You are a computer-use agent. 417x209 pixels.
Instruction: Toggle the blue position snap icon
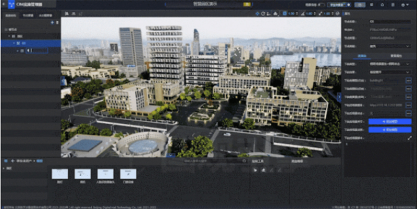coord(285,14)
